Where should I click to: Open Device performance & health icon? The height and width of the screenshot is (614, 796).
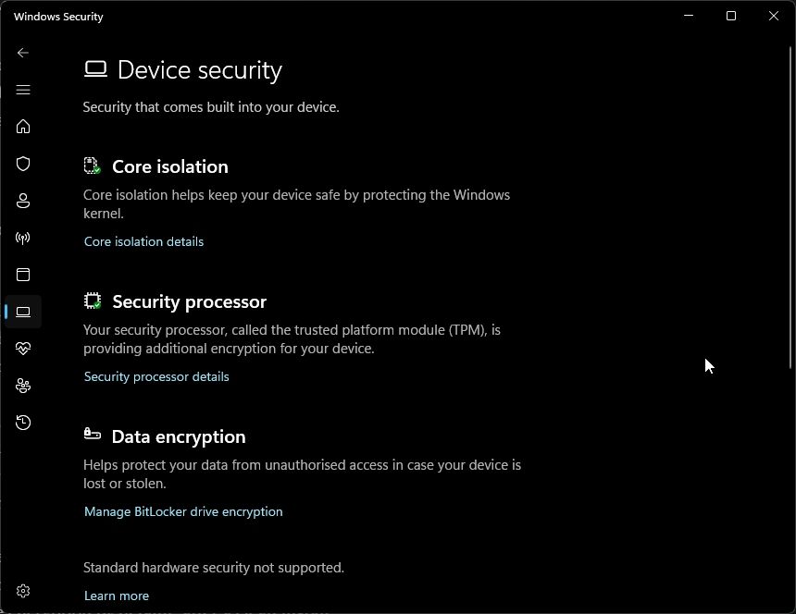23,349
